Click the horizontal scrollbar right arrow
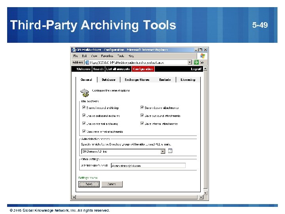Image resolution: width=285 pixels, height=214 pixels. [201, 197]
